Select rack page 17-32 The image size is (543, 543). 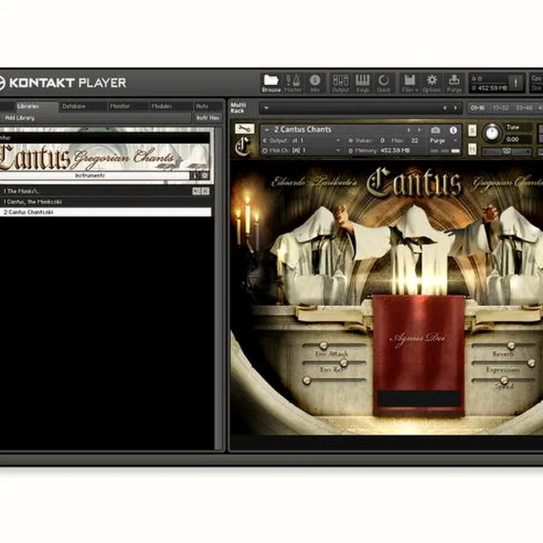[501, 108]
